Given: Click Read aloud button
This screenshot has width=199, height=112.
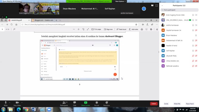Looking at the screenshot, I should click(121, 29).
